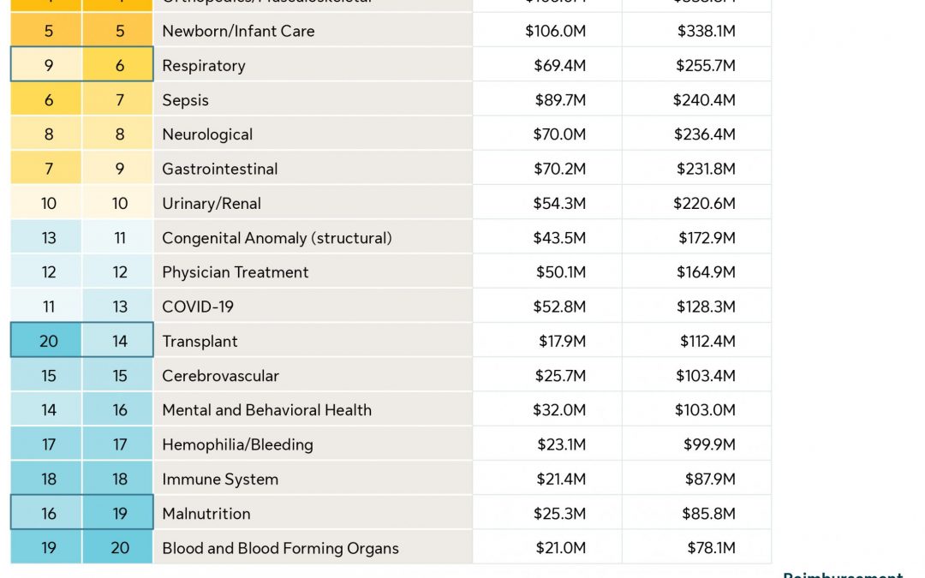Image resolution: width=925 pixels, height=578 pixels.
Task: Click the $17.9M Transplant value
Action: point(562,342)
